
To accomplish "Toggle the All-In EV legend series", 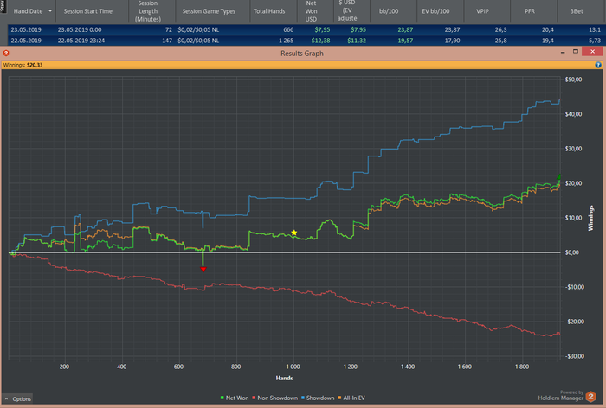I will point(351,398).
